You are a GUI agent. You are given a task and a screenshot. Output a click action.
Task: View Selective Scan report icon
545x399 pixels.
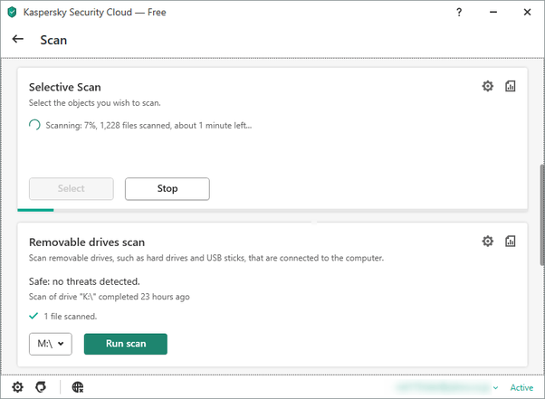click(510, 86)
